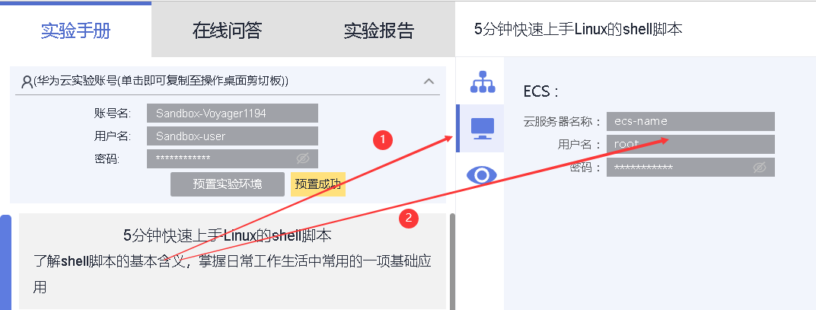Reveal the Huawei Cloud account password

(x=303, y=158)
